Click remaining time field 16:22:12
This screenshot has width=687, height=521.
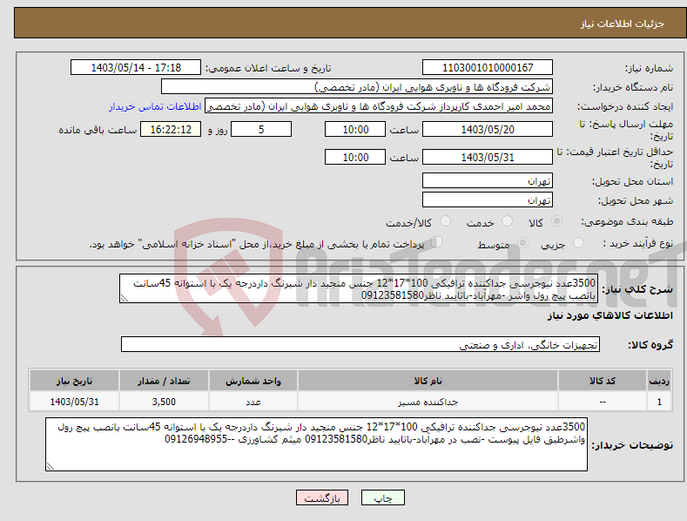pos(171,129)
